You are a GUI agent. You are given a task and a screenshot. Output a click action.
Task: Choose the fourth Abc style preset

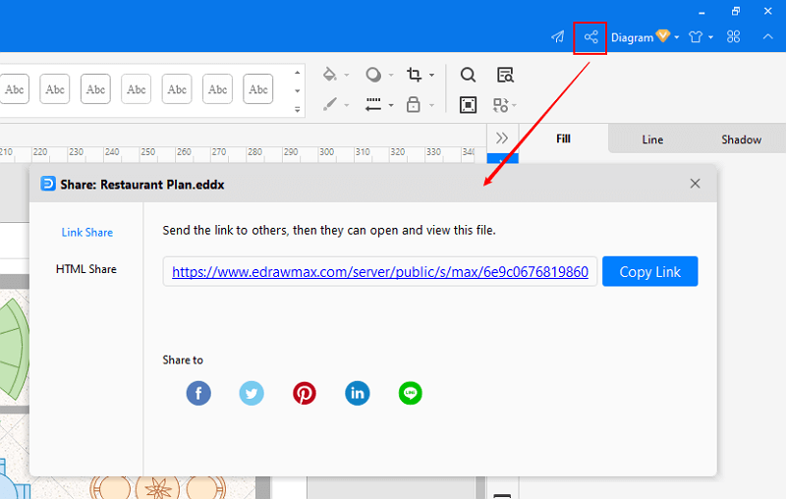pyautogui.click(x=136, y=89)
